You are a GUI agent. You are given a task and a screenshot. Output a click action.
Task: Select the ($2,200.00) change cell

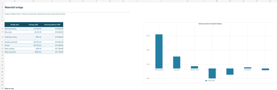[33, 45]
